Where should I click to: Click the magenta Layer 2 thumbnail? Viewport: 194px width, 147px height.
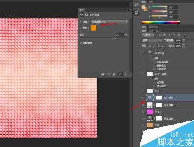click(x=150, y=112)
